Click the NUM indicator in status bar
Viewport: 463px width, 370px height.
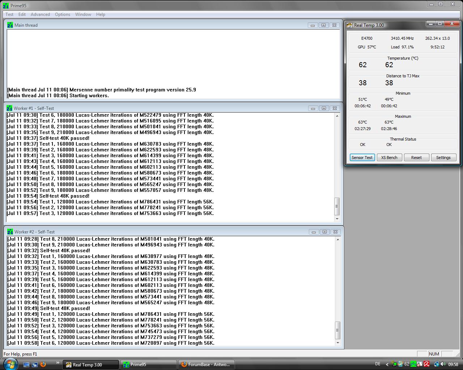pos(434,354)
